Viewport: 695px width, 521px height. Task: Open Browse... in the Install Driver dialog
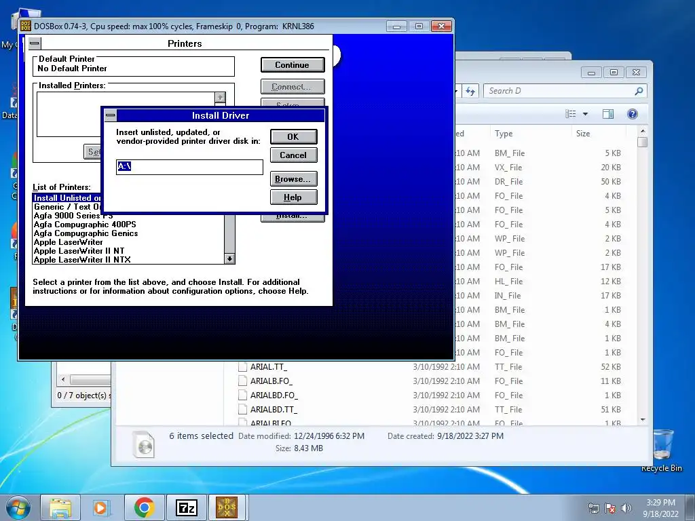[293, 179]
